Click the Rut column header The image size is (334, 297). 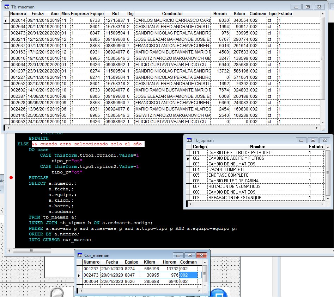tap(115, 14)
